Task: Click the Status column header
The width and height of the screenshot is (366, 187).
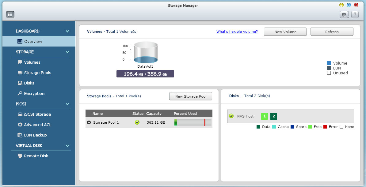Action: 138,114
